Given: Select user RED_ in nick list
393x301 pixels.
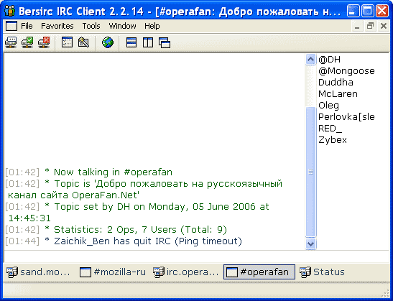Looking at the screenshot, I should pos(330,129).
